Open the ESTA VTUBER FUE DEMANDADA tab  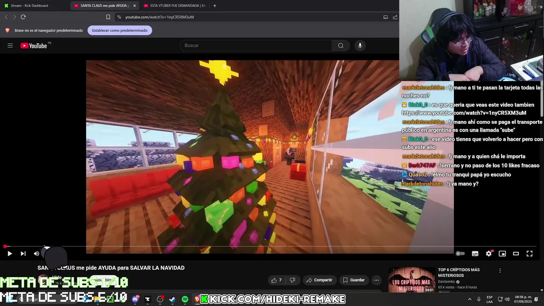pyautogui.click(x=174, y=6)
